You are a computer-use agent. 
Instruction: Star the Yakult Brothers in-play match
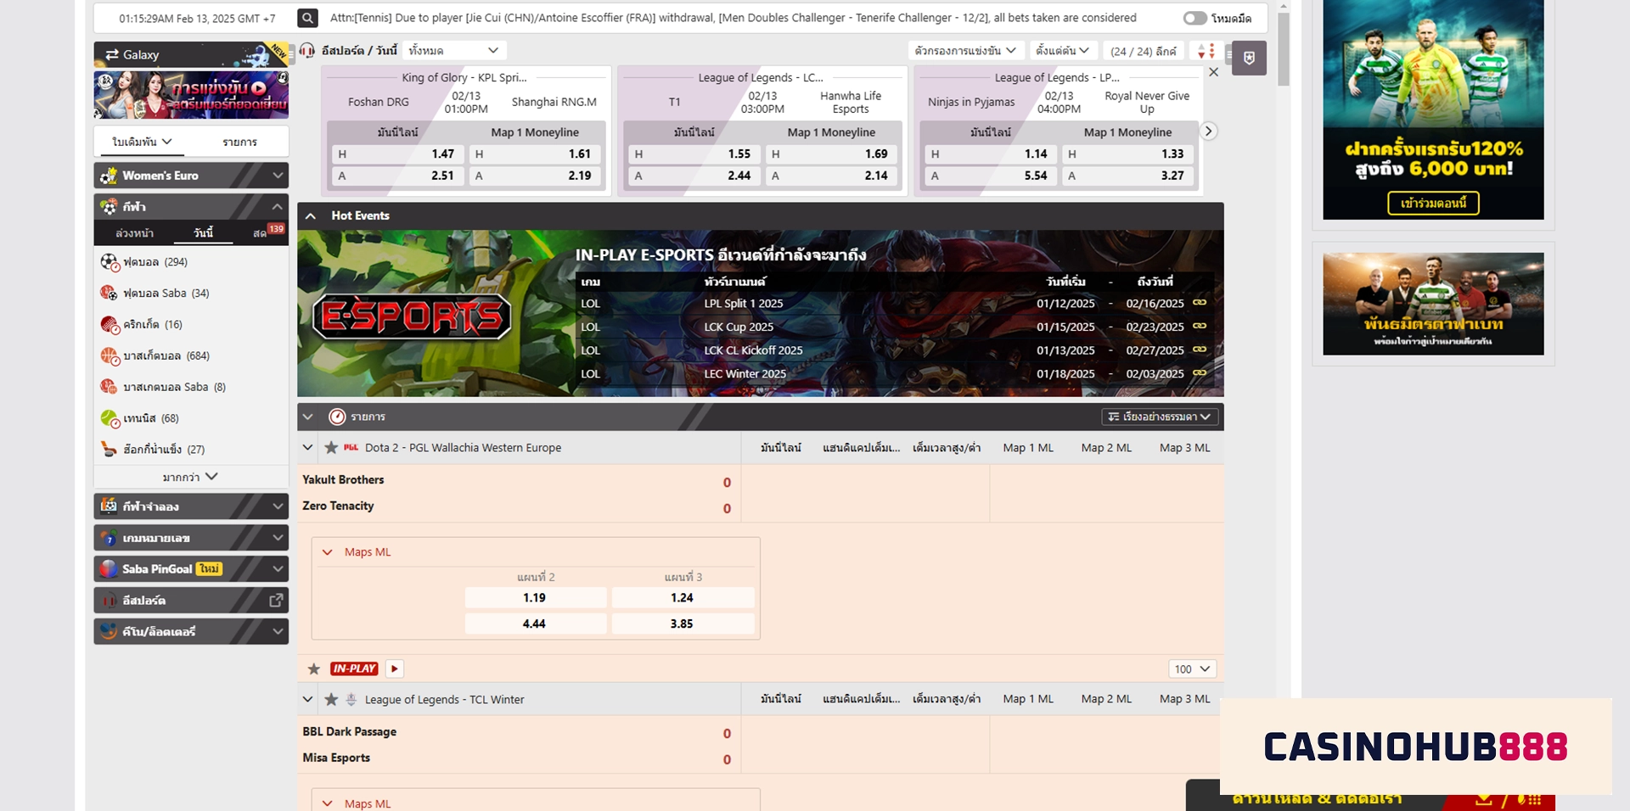tap(314, 668)
